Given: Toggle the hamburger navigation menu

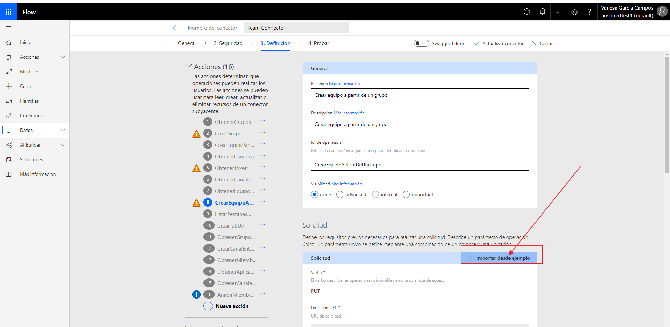Looking at the screenshot, I should point(9,28).
